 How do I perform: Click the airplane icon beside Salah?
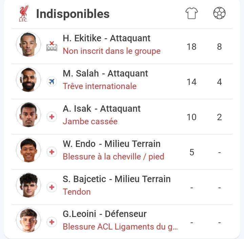[52, 82]
